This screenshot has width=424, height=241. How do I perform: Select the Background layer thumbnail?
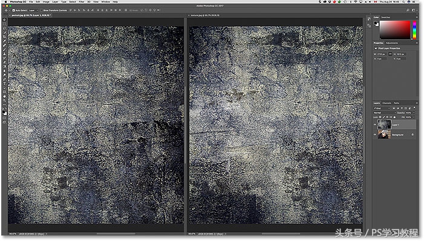pos(384,134)
